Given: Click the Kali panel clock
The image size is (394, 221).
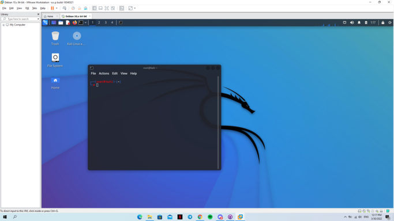Looking at the screenshot, I should point(373,22).
